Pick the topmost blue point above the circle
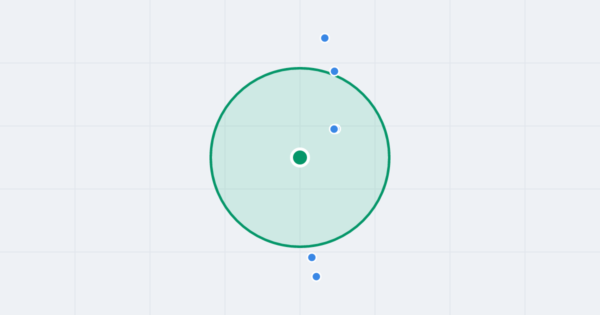The width and height of the screenshot is (600, 315). coord(325,38)
